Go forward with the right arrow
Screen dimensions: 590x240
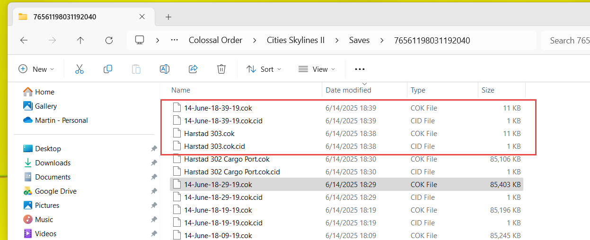52,40
